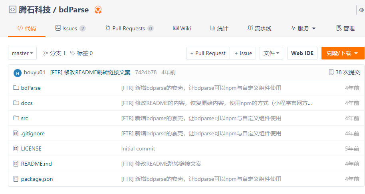Viewport: 365px width, 194px height.
Task: Expand the 服务 dropdown menu
Action: click(303, 28)
